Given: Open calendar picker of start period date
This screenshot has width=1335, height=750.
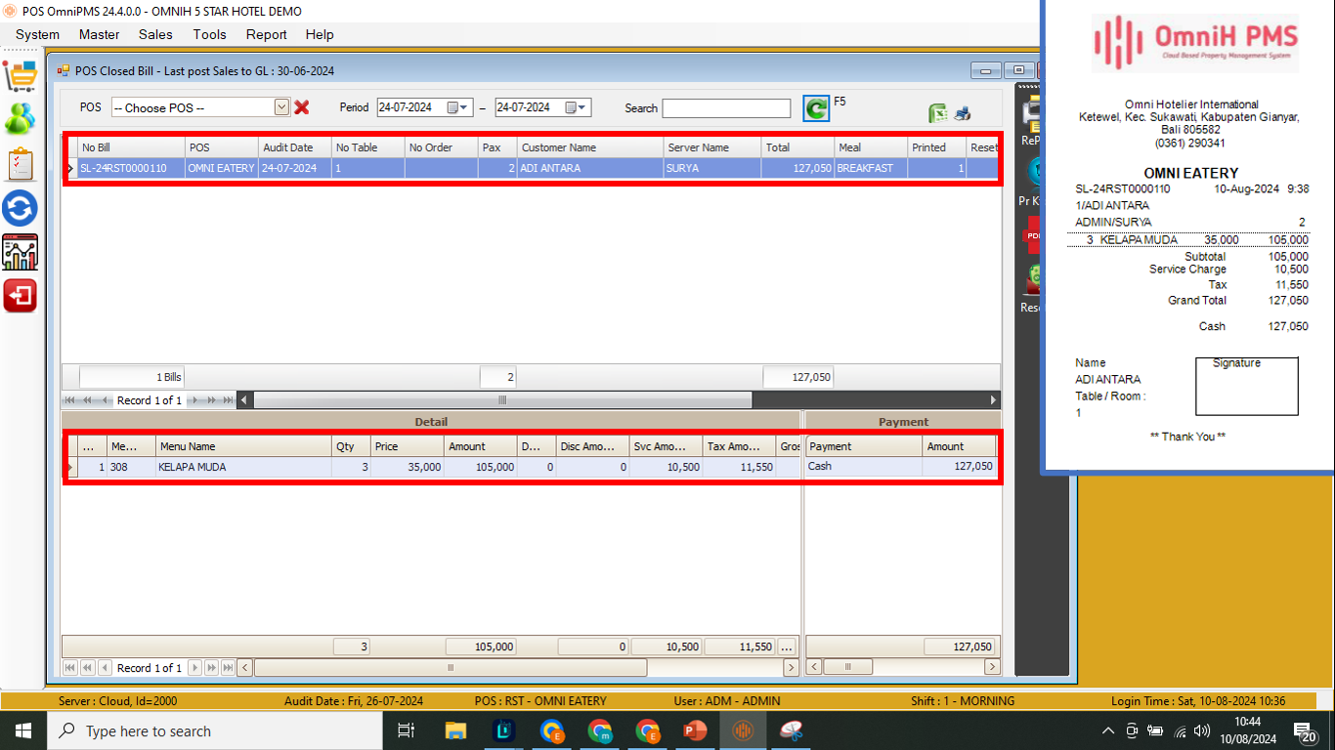Looking at the screenshot, I should (x=459, y=107).
